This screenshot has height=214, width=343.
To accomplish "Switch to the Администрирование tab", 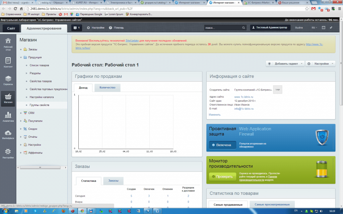I will point(44,28).
